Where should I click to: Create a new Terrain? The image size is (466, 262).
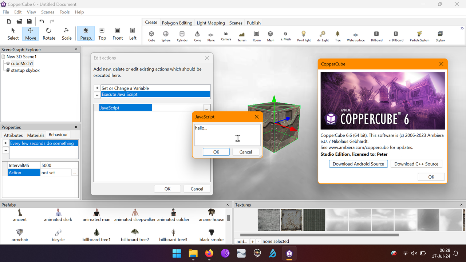click(x=241, y=35)
